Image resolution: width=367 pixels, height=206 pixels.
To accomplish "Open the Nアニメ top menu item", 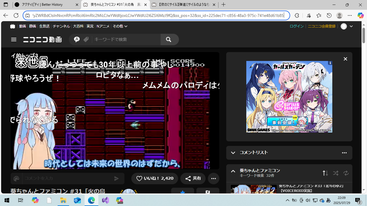I will (x=103, y=26).
